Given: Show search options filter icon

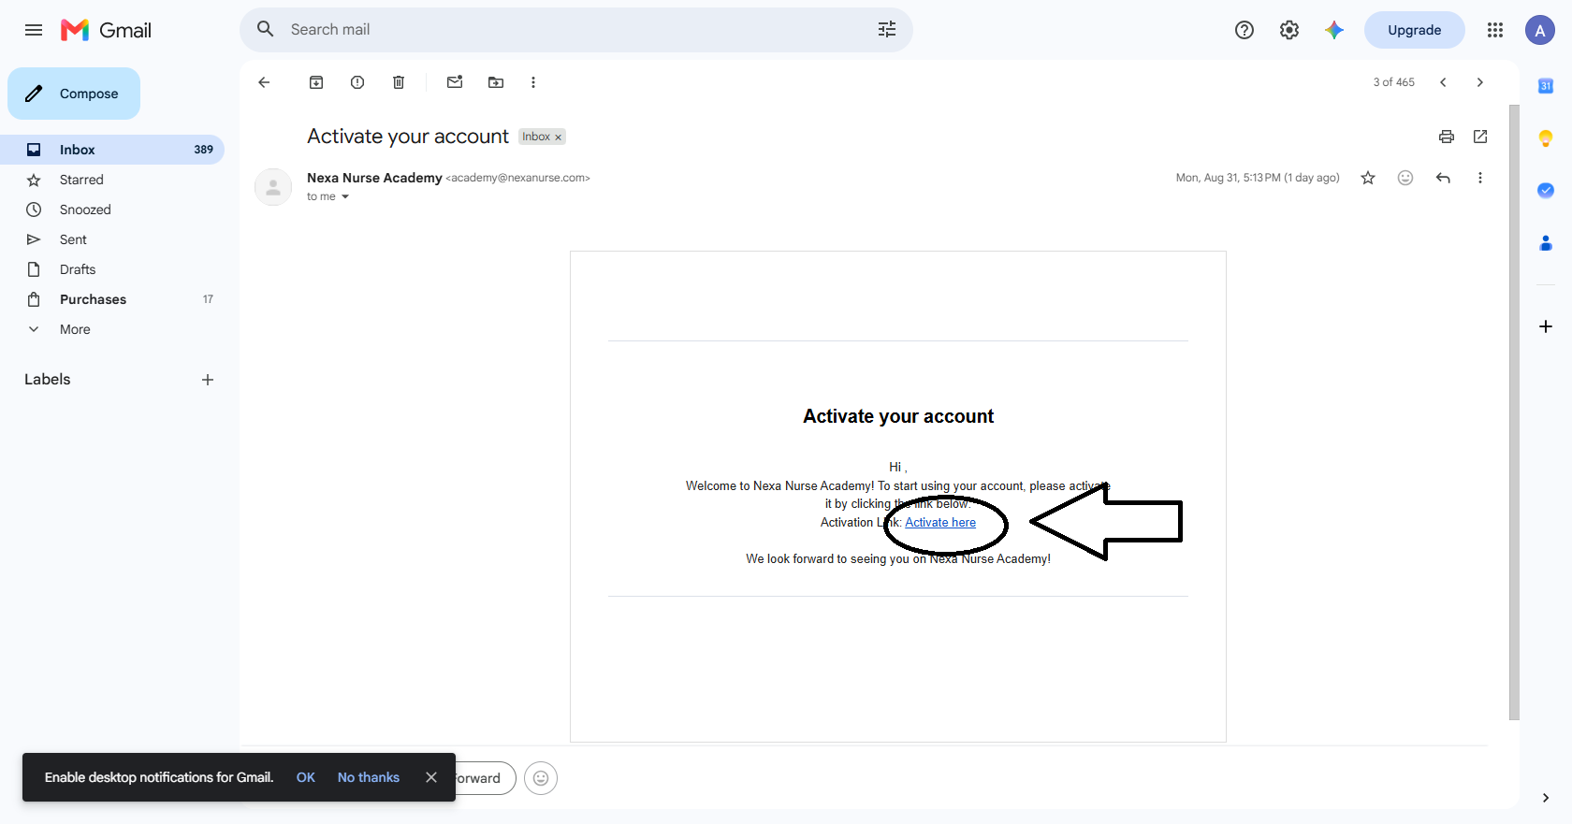Looking at the screenshot, I should [x=887, y=30].
